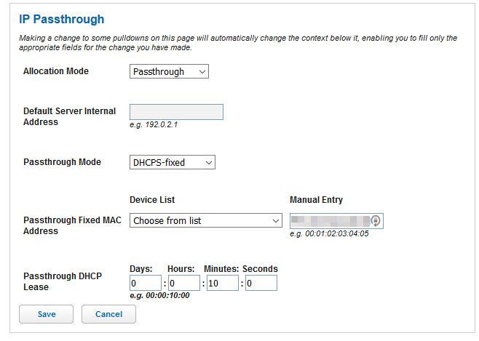Click the Device List column heading
479x341 pixels.
pos(152,199)
